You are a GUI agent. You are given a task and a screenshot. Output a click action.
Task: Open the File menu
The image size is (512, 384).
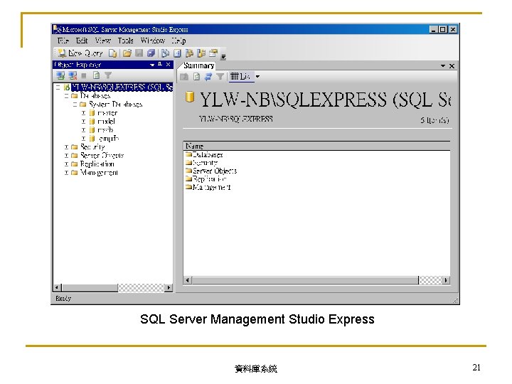[63, 41]
